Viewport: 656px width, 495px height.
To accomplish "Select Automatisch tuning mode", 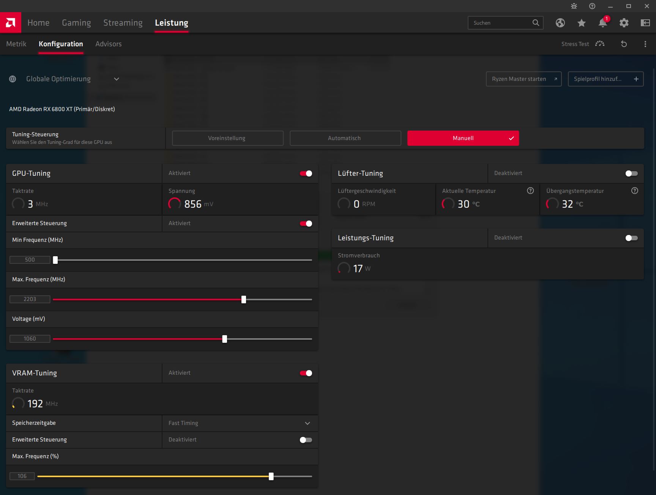I will [x=345, y=138].
